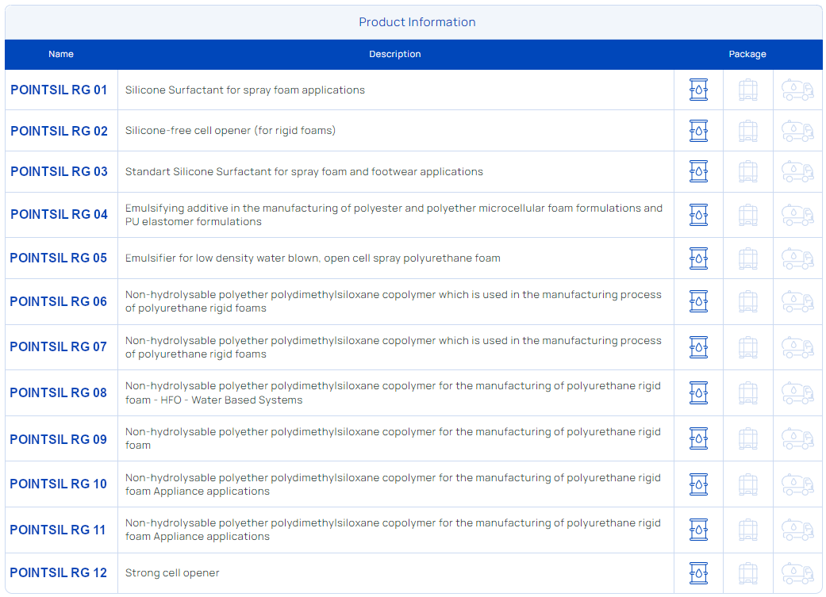
Task: Click the IBC tote icon for POINTSIL RG 09
Action: pos(747,438)
